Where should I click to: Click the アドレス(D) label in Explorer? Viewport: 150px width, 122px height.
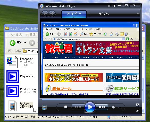(x=14, y=51)
